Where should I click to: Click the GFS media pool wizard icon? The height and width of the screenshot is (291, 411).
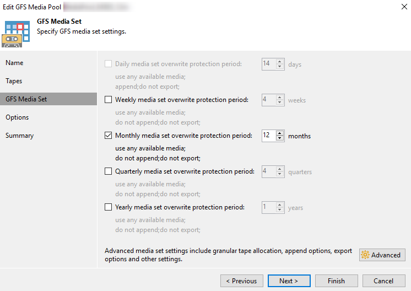pyautogui.click(x=17, y=33)
